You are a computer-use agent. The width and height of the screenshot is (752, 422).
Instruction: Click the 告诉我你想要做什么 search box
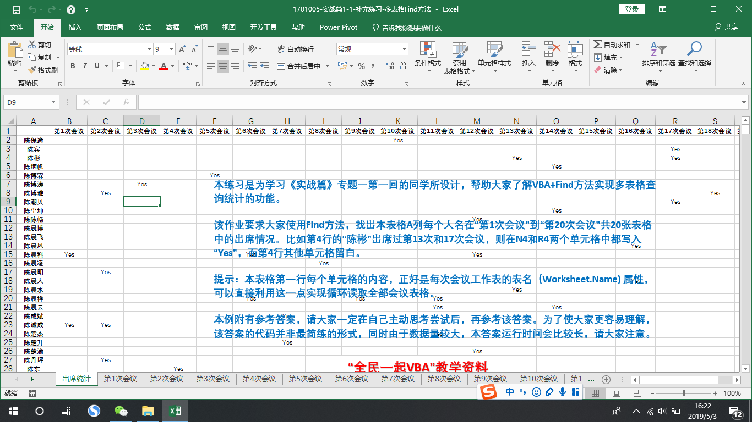tap(407, 27)
